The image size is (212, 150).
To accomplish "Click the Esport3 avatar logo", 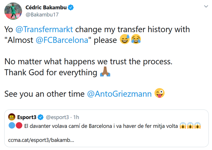I will click(12, 117).
